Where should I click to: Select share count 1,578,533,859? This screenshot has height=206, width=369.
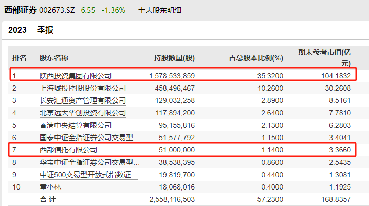[172, 76]
